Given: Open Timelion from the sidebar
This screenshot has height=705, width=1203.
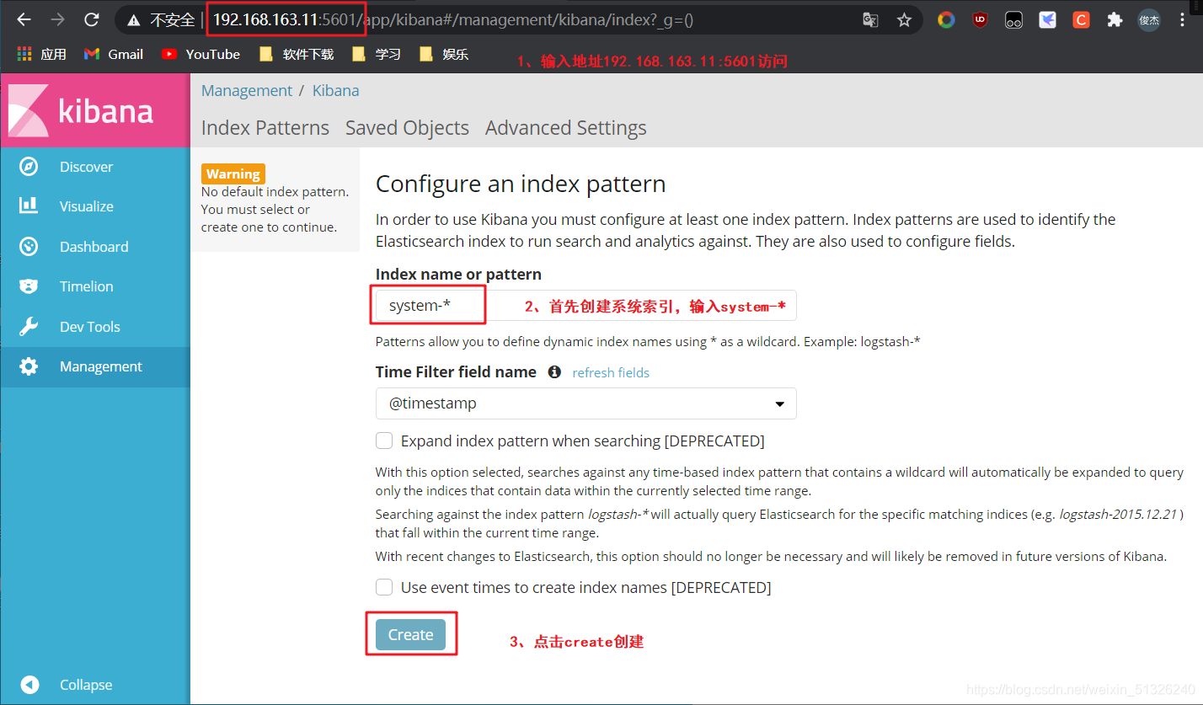Looking at the screenshot, I should [x=95, y=286].
